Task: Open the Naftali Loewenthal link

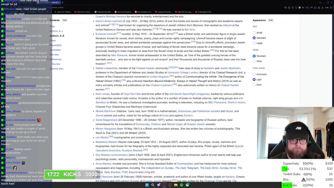Action: pyautogui.click(x=106, y=68)
